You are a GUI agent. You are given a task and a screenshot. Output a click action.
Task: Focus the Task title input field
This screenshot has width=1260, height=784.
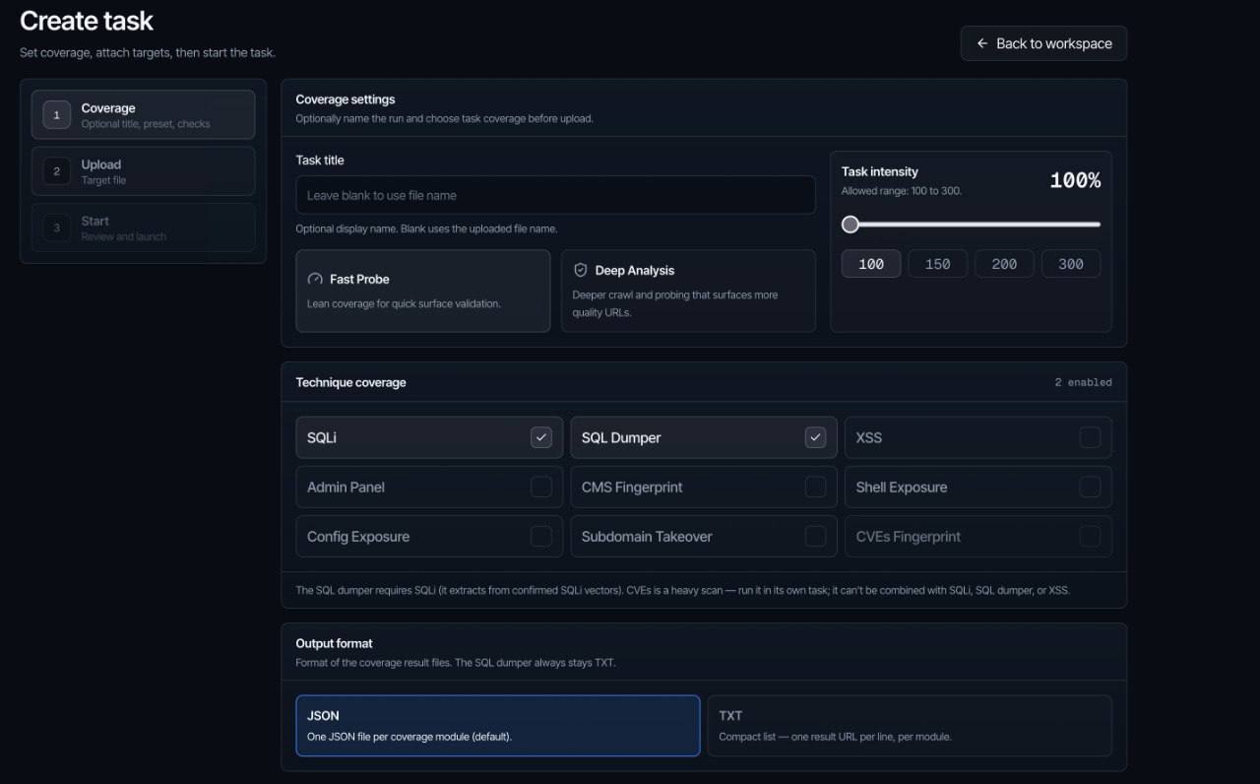(555, 195)
